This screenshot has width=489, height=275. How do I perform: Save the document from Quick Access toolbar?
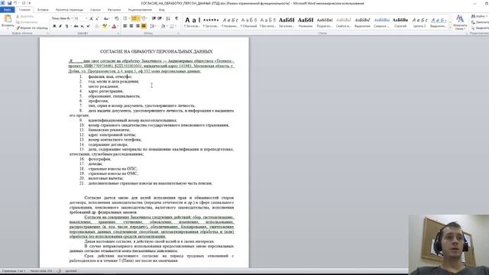9,3
